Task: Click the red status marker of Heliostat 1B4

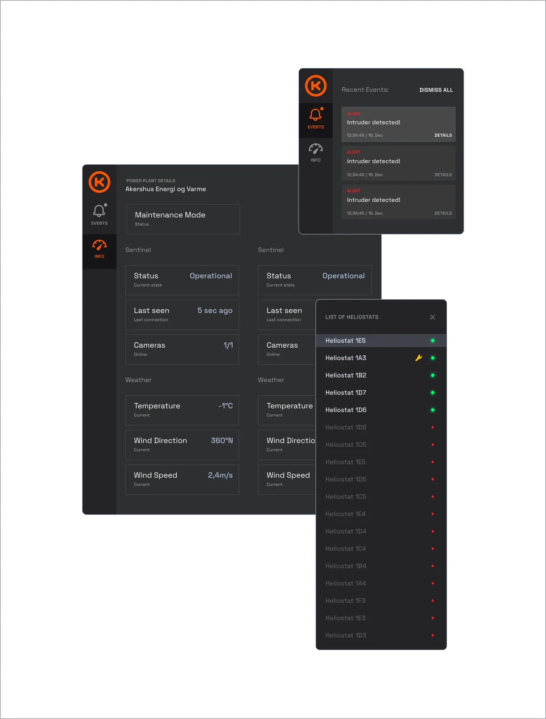Action: pyautogui.click(x=433, y=566)
